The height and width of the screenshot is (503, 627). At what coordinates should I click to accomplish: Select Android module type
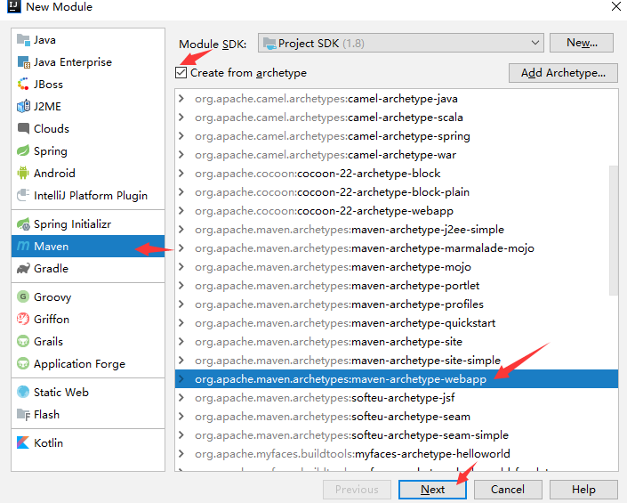[x=88, y=173]
